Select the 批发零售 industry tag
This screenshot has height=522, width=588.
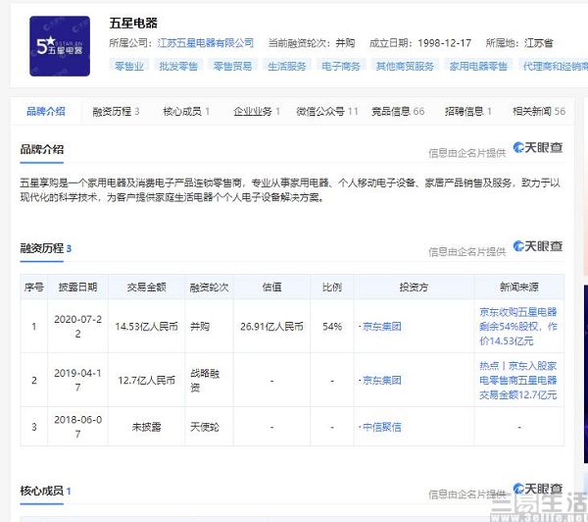point(178,66)
